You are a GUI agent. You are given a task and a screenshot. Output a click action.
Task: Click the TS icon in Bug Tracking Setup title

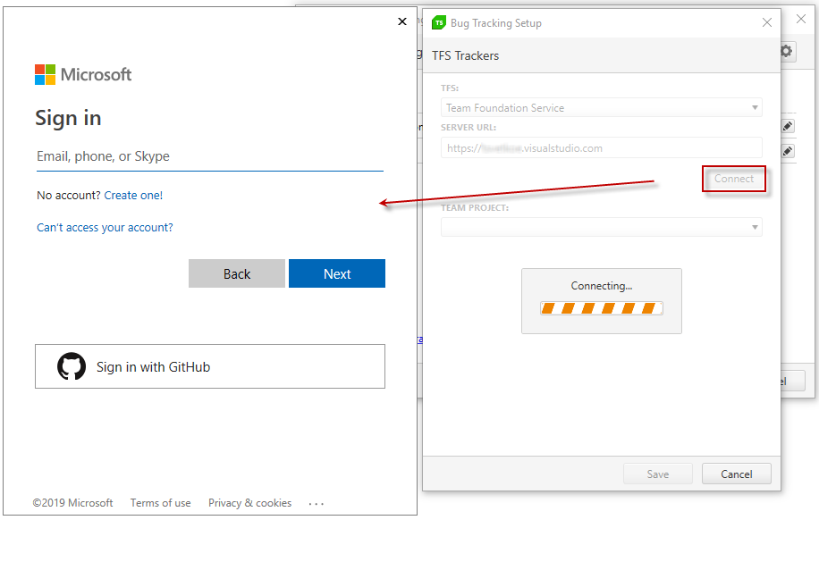click(439, 23)
